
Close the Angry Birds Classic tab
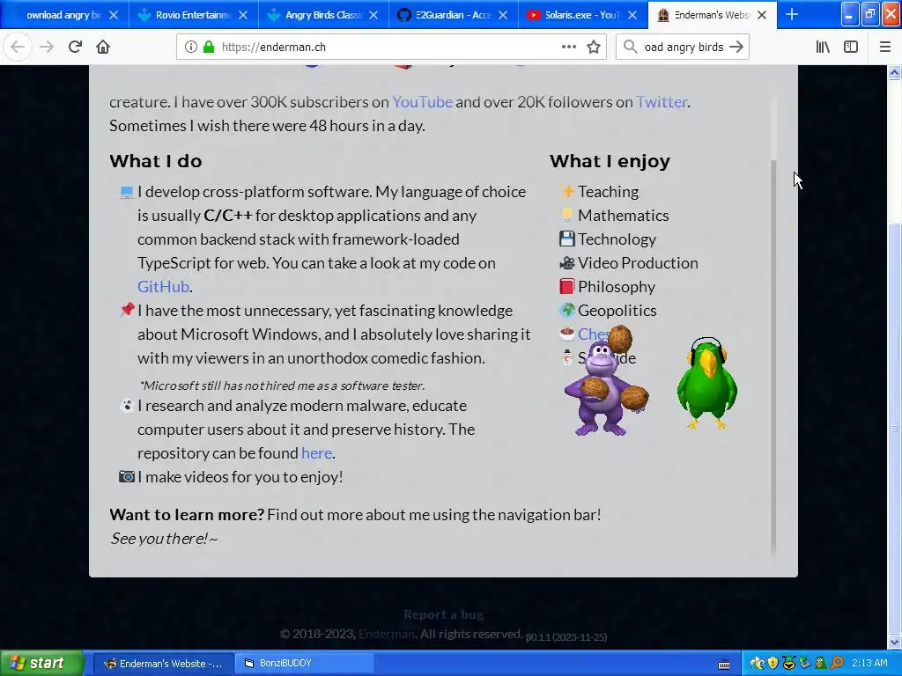pyautogui.click(x=373, y=15)
